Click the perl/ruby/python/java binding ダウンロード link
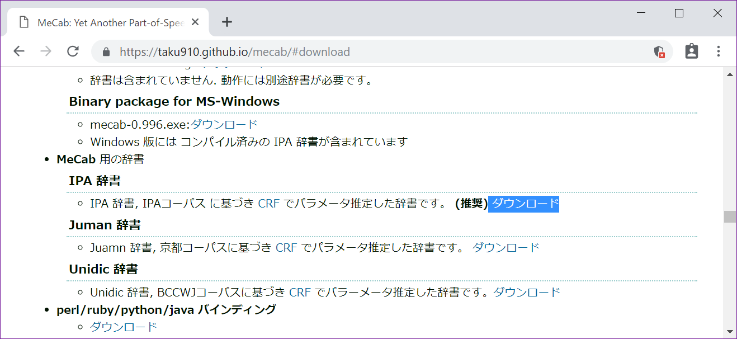The width and height of the screenshot is (737, 339). tap(122, 326)
